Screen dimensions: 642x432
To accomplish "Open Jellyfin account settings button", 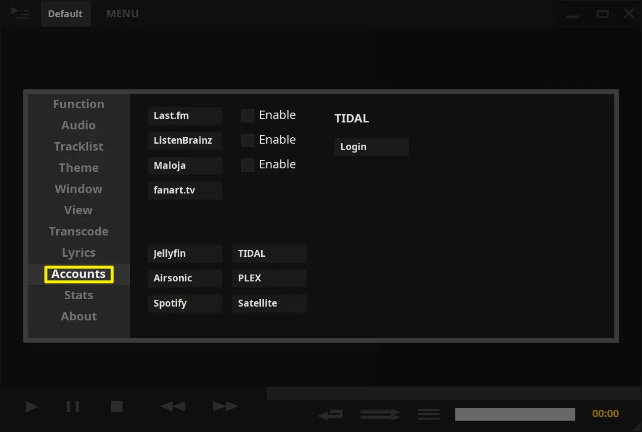I will [185, 254].
